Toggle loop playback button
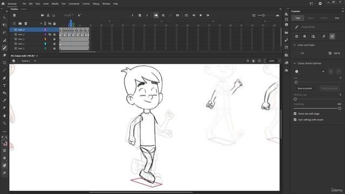The height and width of the screenshot is (194, 345). pyautogui.click(x=187, y=15)
